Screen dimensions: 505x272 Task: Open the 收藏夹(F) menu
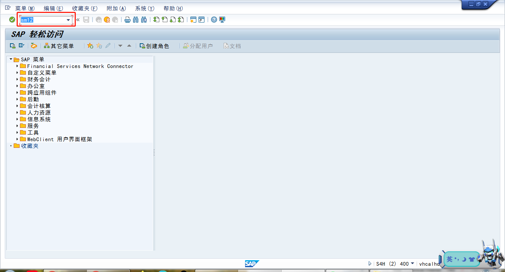click(x=85, y=8)
